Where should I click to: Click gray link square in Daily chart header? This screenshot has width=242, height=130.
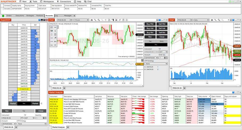[x=231, y=20]
